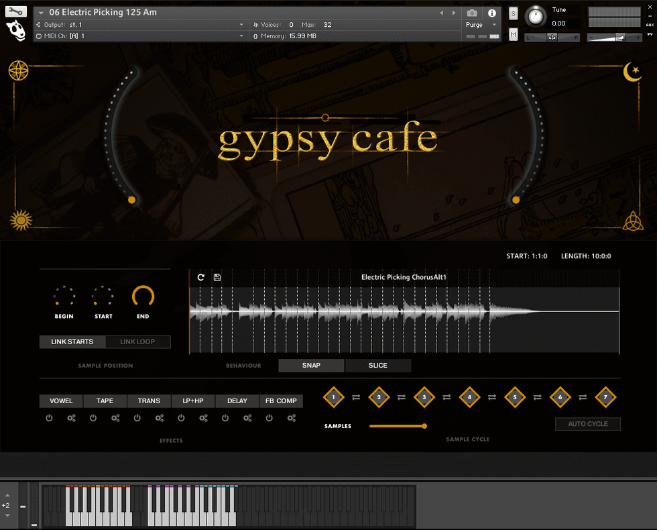Adjust the SAMPLES slider
This screenshot has width=657, height=530.
(x=424, y=426)
